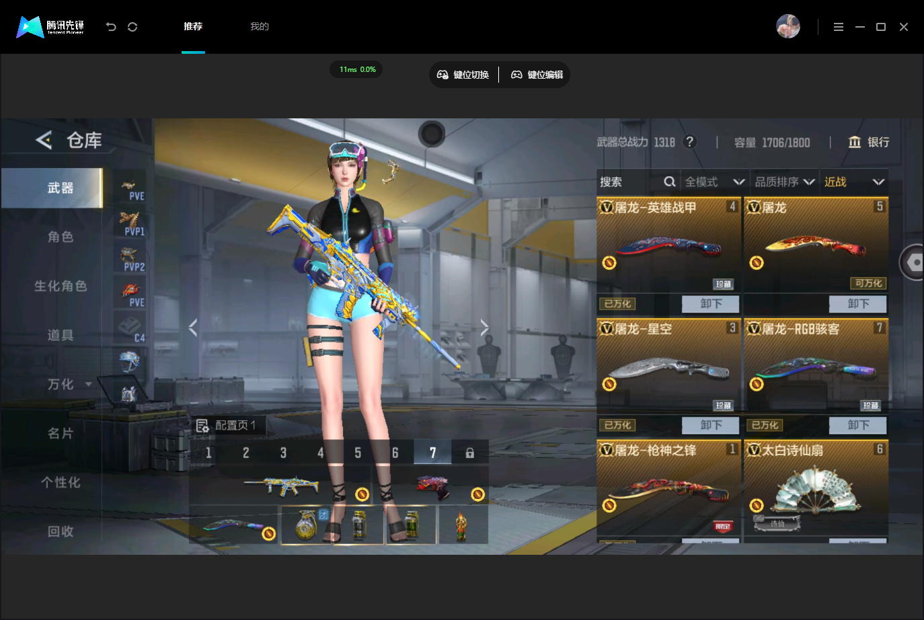The height and width of the screenshot is (620, 924).
Task: Click the 配置页1 page icon
Action: pyautogui.click(x=202, y=426)
